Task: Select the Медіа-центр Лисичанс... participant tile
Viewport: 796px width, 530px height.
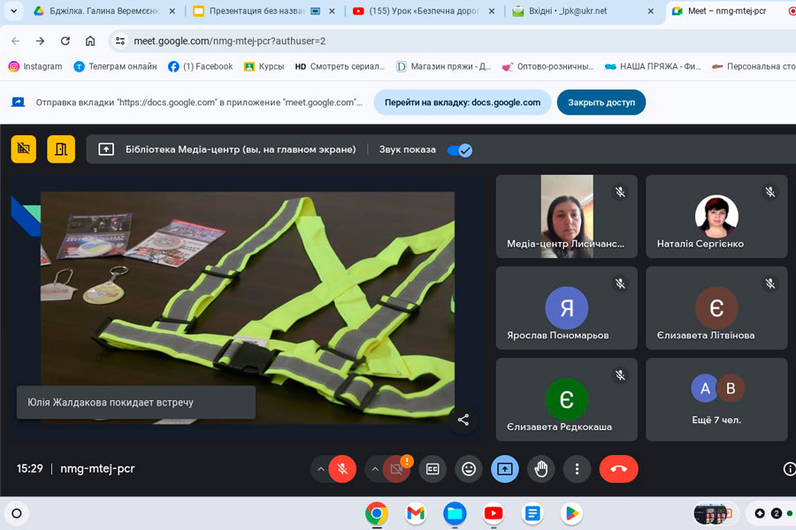Action: coord(567,216)
